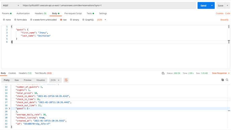Viewport: 231px width, 130px height.
Task: Send the request with the Send button
Action: pyautogui.click(x=203, y=6)
